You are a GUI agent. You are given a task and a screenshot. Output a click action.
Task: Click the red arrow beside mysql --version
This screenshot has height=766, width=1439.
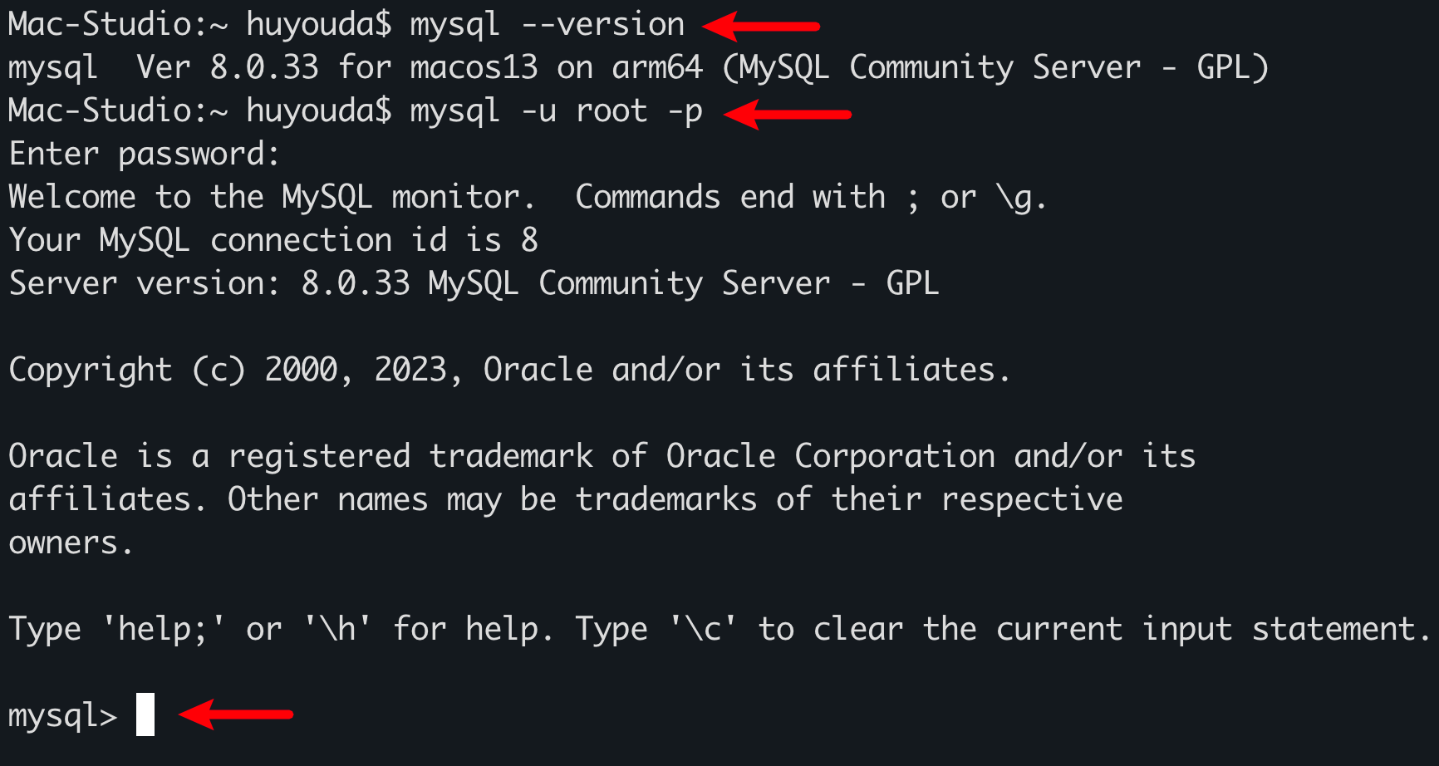point(761,26)
